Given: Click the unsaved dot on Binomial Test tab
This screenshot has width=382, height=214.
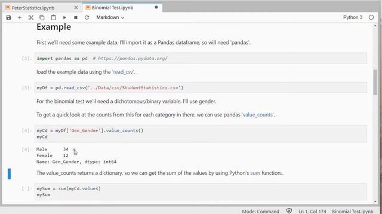Looking at the screenshot, I should point(156,7).
